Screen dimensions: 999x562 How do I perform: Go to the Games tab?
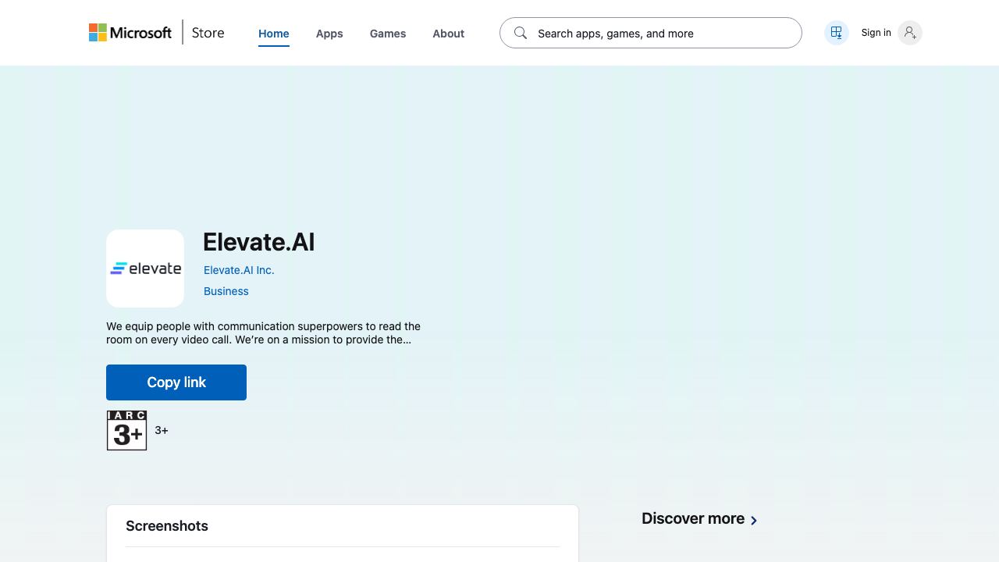[388, 34]
